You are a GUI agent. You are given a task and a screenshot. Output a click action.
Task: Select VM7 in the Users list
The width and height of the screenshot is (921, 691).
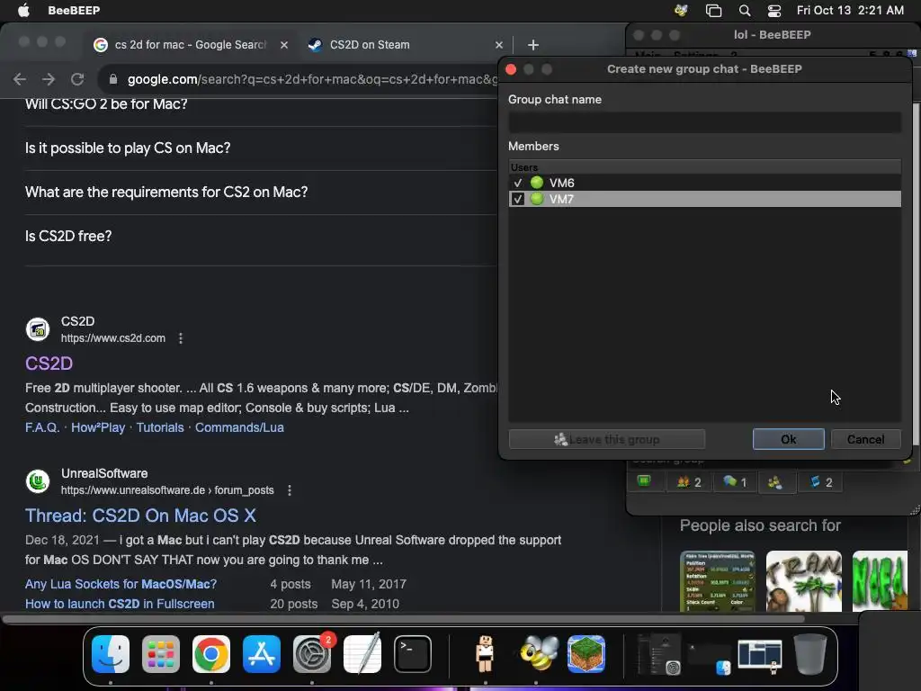704,199
